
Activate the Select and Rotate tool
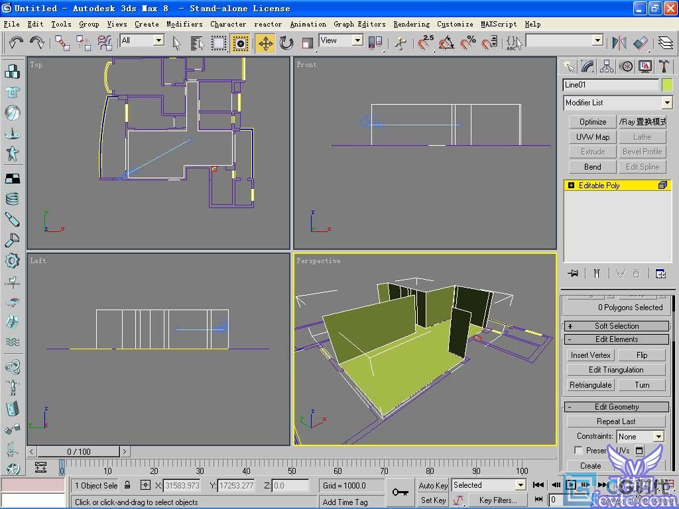(286, 43)
